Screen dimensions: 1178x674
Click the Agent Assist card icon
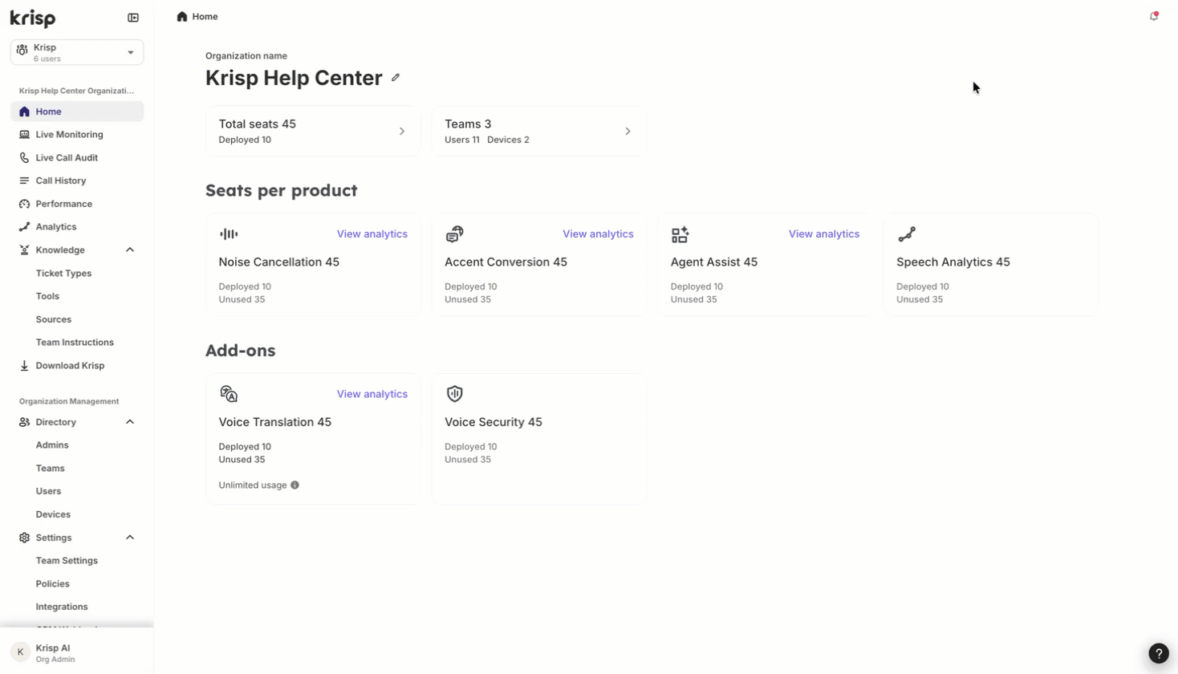click(680, 234)
